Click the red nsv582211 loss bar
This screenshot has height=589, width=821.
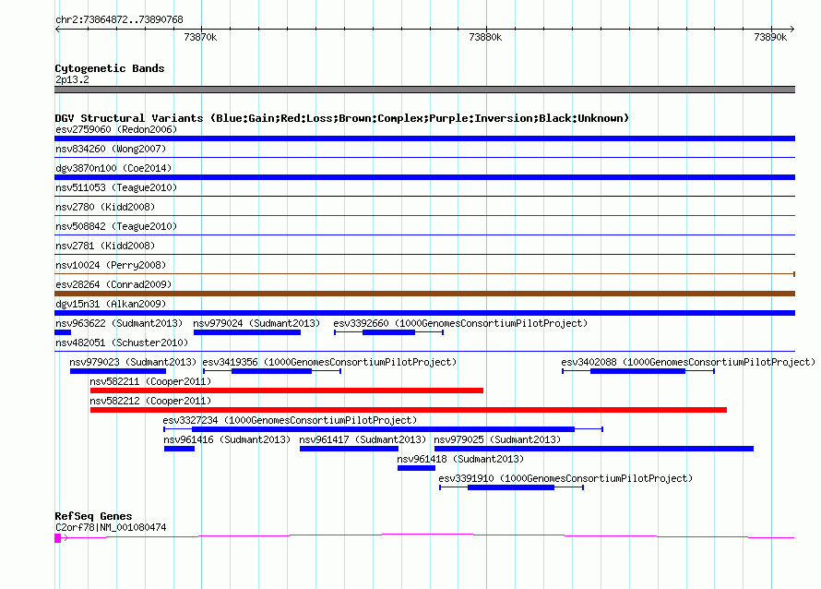[x=286, y=391]
